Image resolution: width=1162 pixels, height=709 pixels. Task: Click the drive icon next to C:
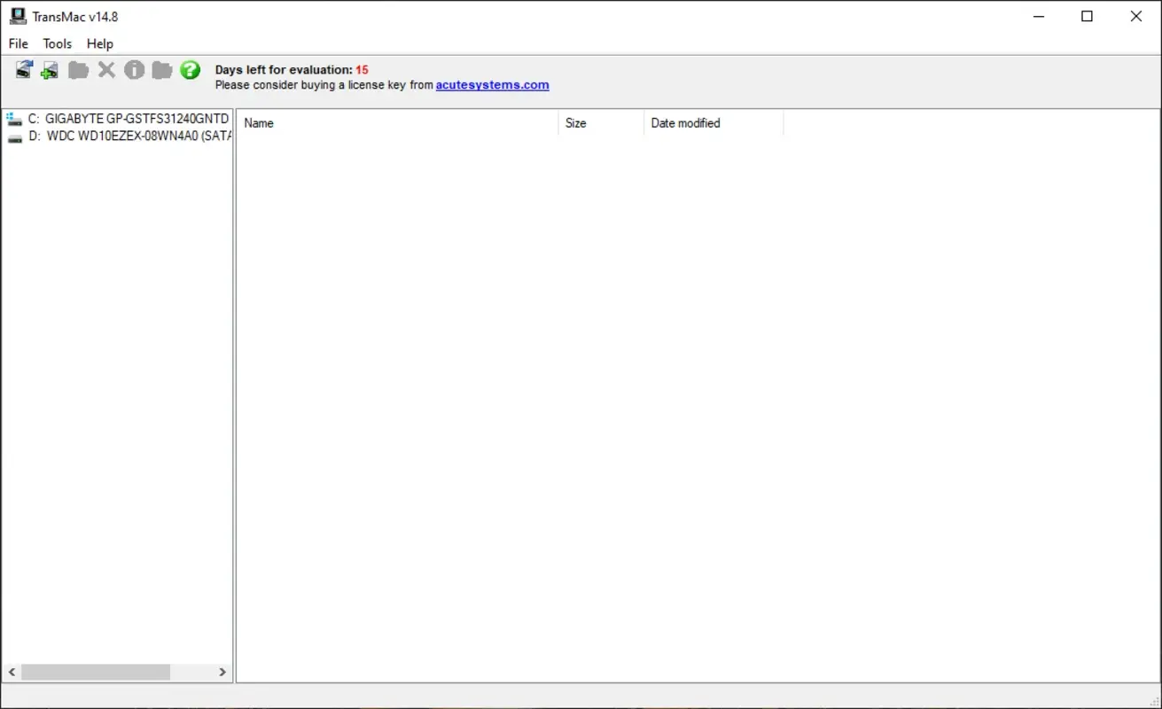coord(12,118)
